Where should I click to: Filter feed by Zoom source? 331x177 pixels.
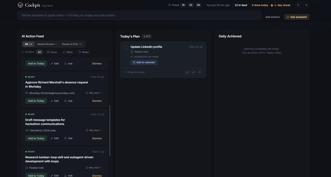click(52, 52)
